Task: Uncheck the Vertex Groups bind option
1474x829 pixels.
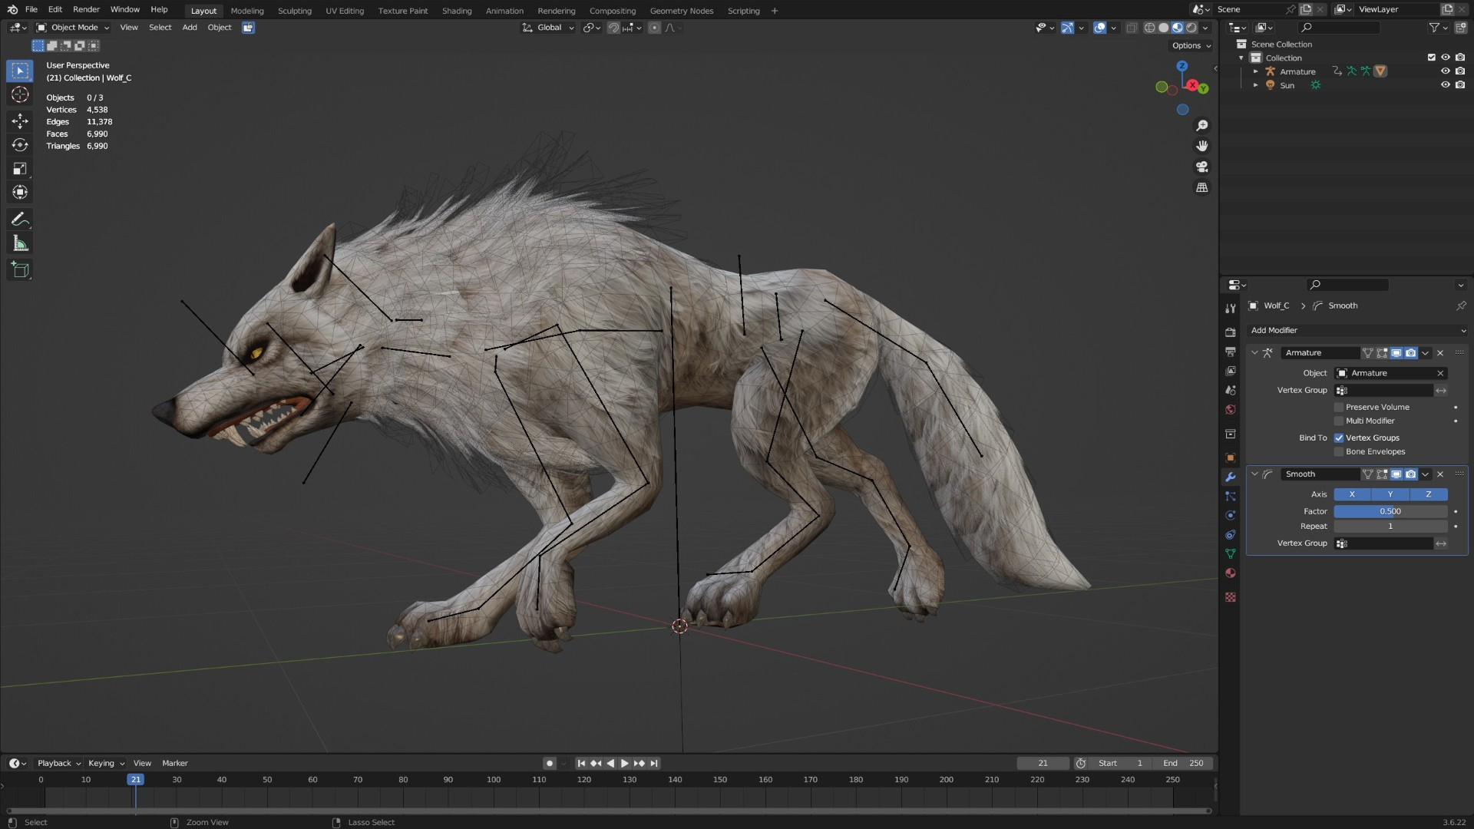Action: tap(1339, 438)
